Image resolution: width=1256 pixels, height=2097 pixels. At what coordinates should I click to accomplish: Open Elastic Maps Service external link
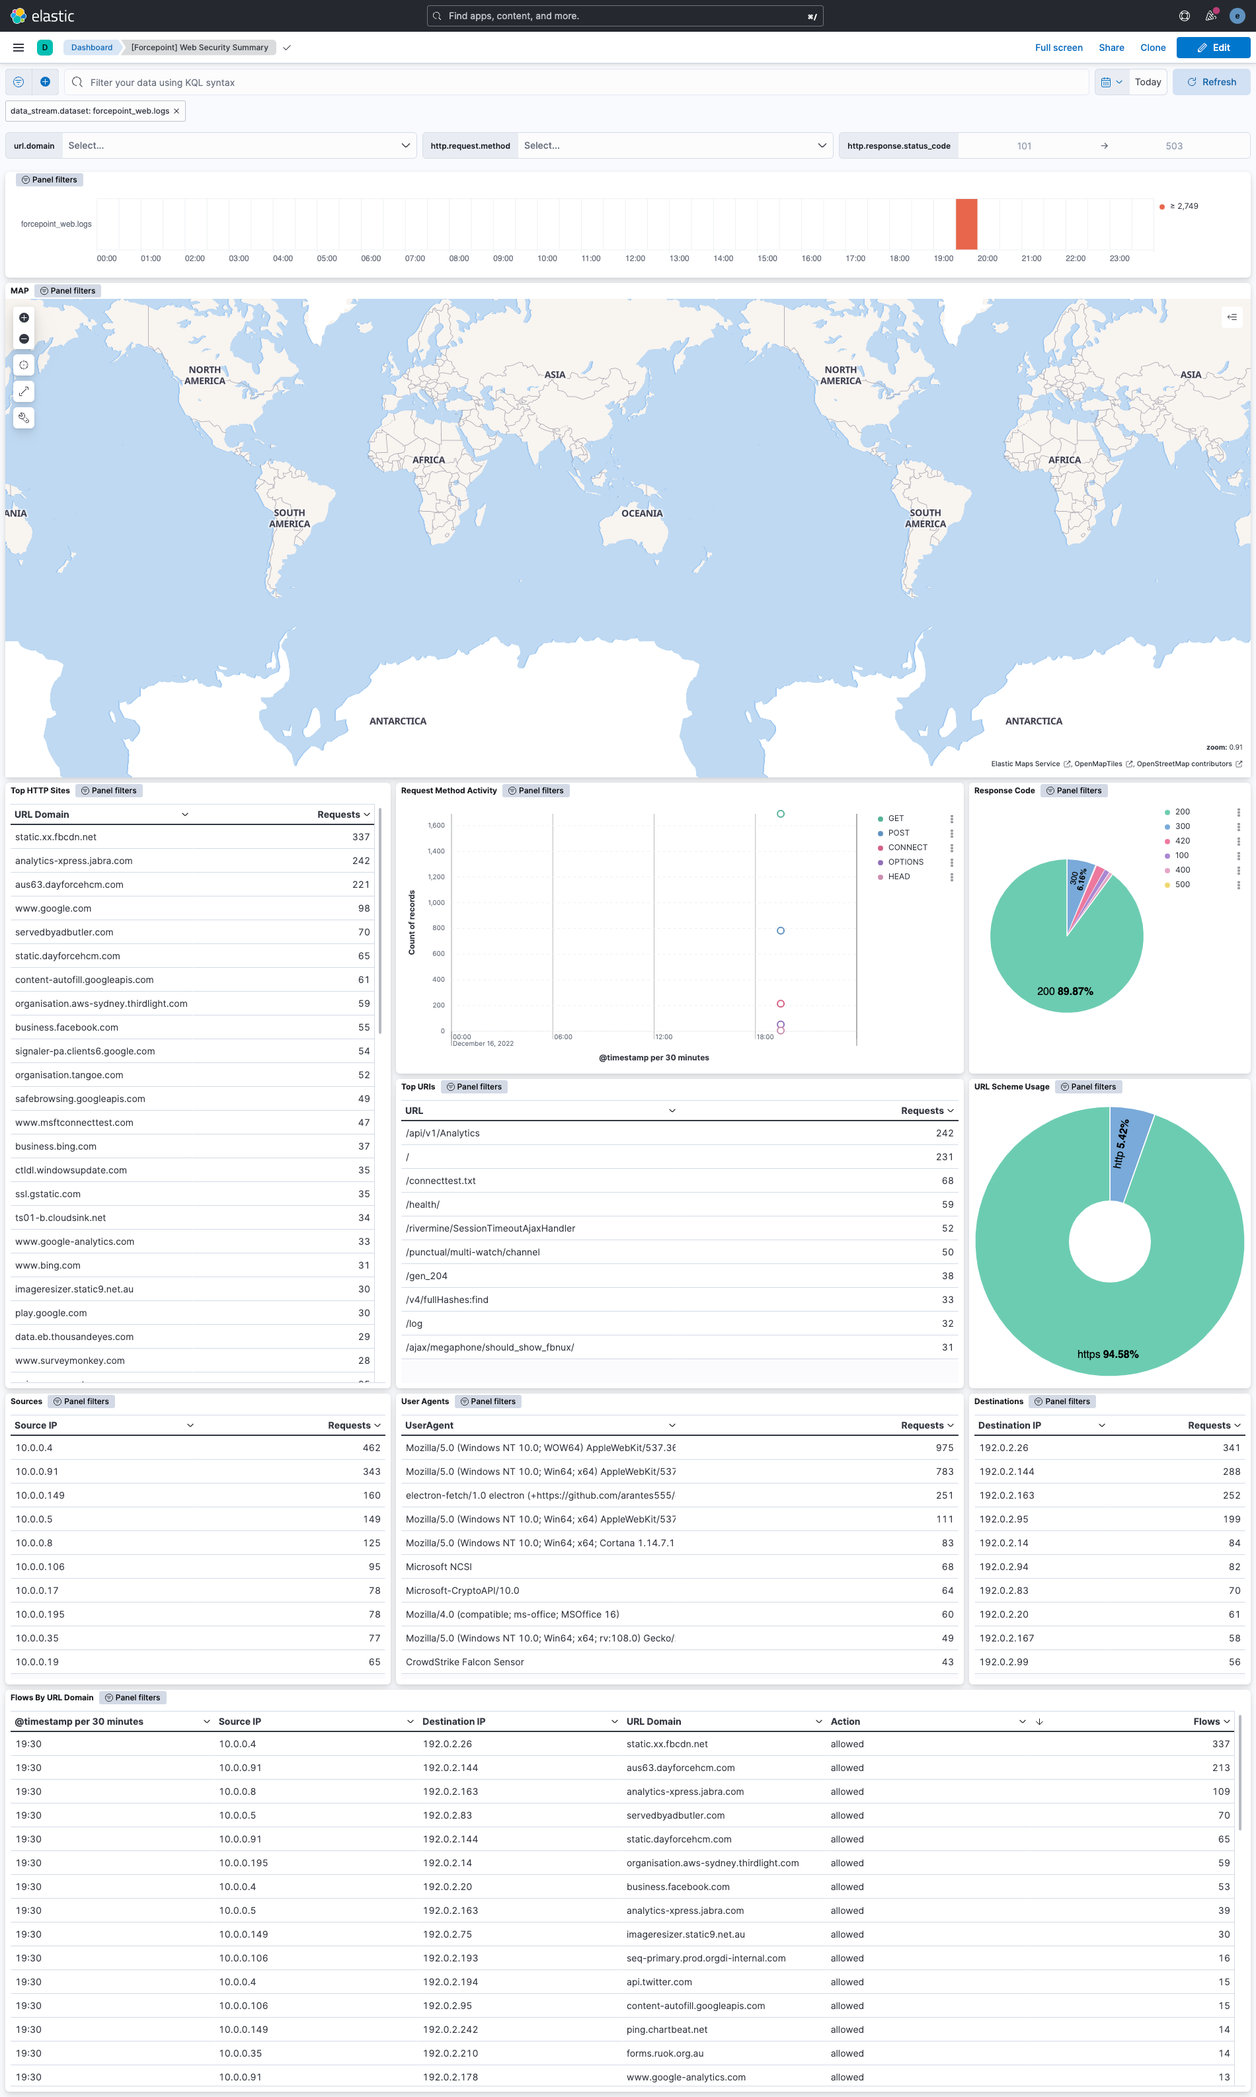click(1031, 764)
